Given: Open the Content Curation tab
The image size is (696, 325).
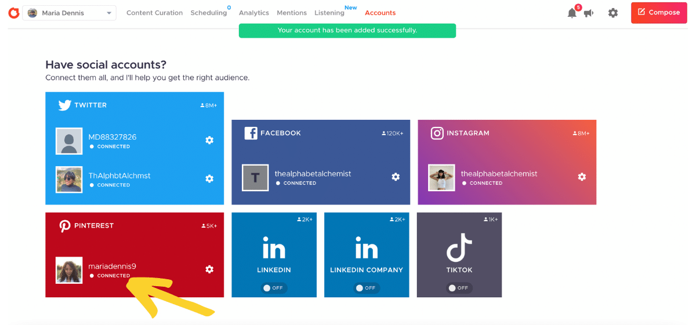Looking at the screenshot, I should click(x=154, y=13).
